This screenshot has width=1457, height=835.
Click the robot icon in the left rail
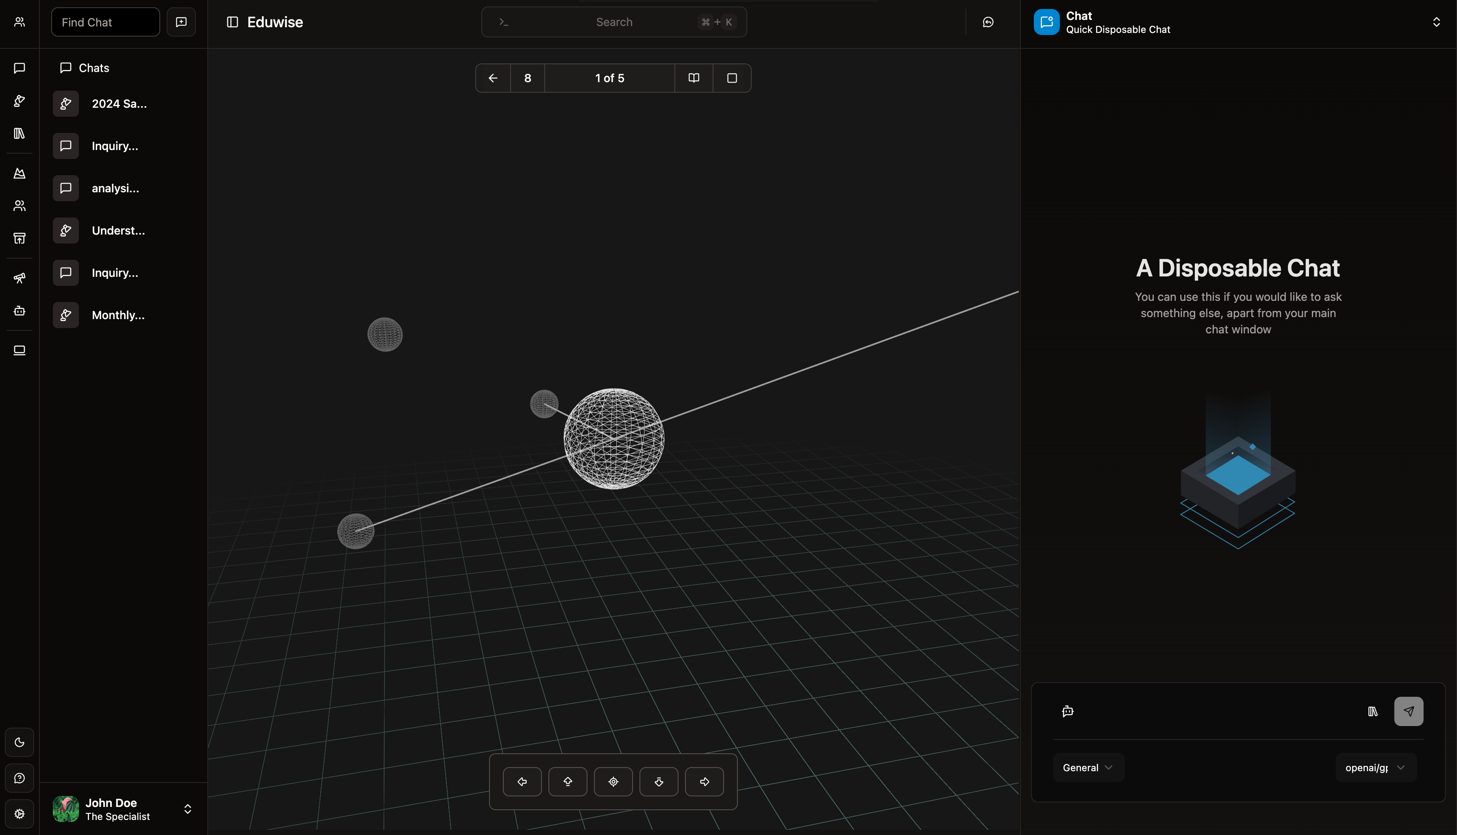(x=20, y=311)
